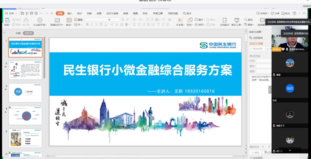Open the Design (设计) ribbon tab

coord(80,13)
